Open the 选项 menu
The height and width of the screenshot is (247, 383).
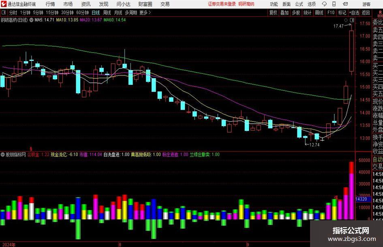(x=311, y=4)
